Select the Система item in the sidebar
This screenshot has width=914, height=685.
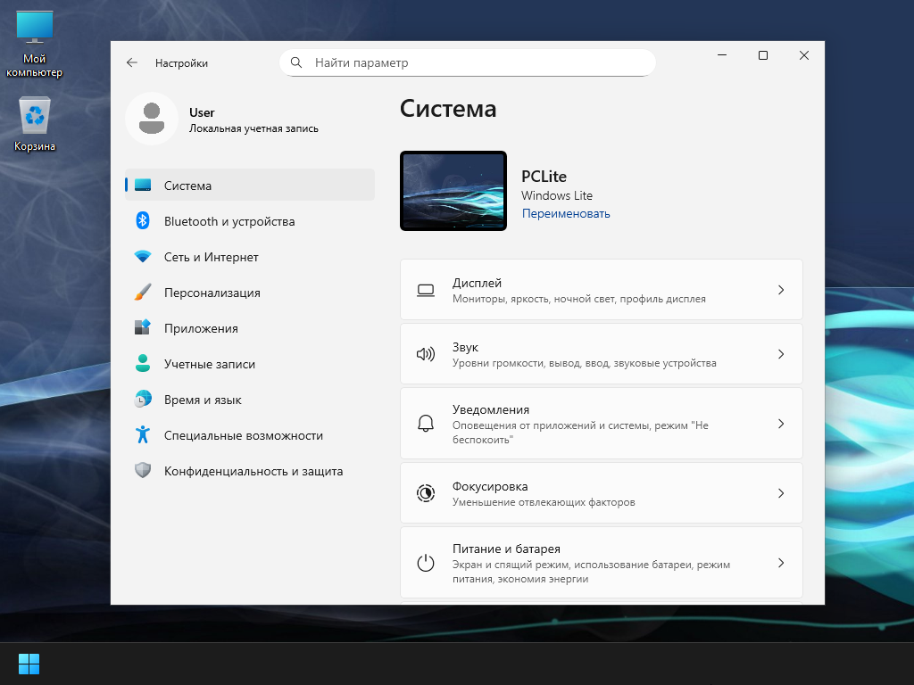250,186
